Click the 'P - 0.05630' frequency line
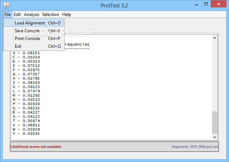The image size is (229, 162). pyautogui.click(x=26, y=104)
